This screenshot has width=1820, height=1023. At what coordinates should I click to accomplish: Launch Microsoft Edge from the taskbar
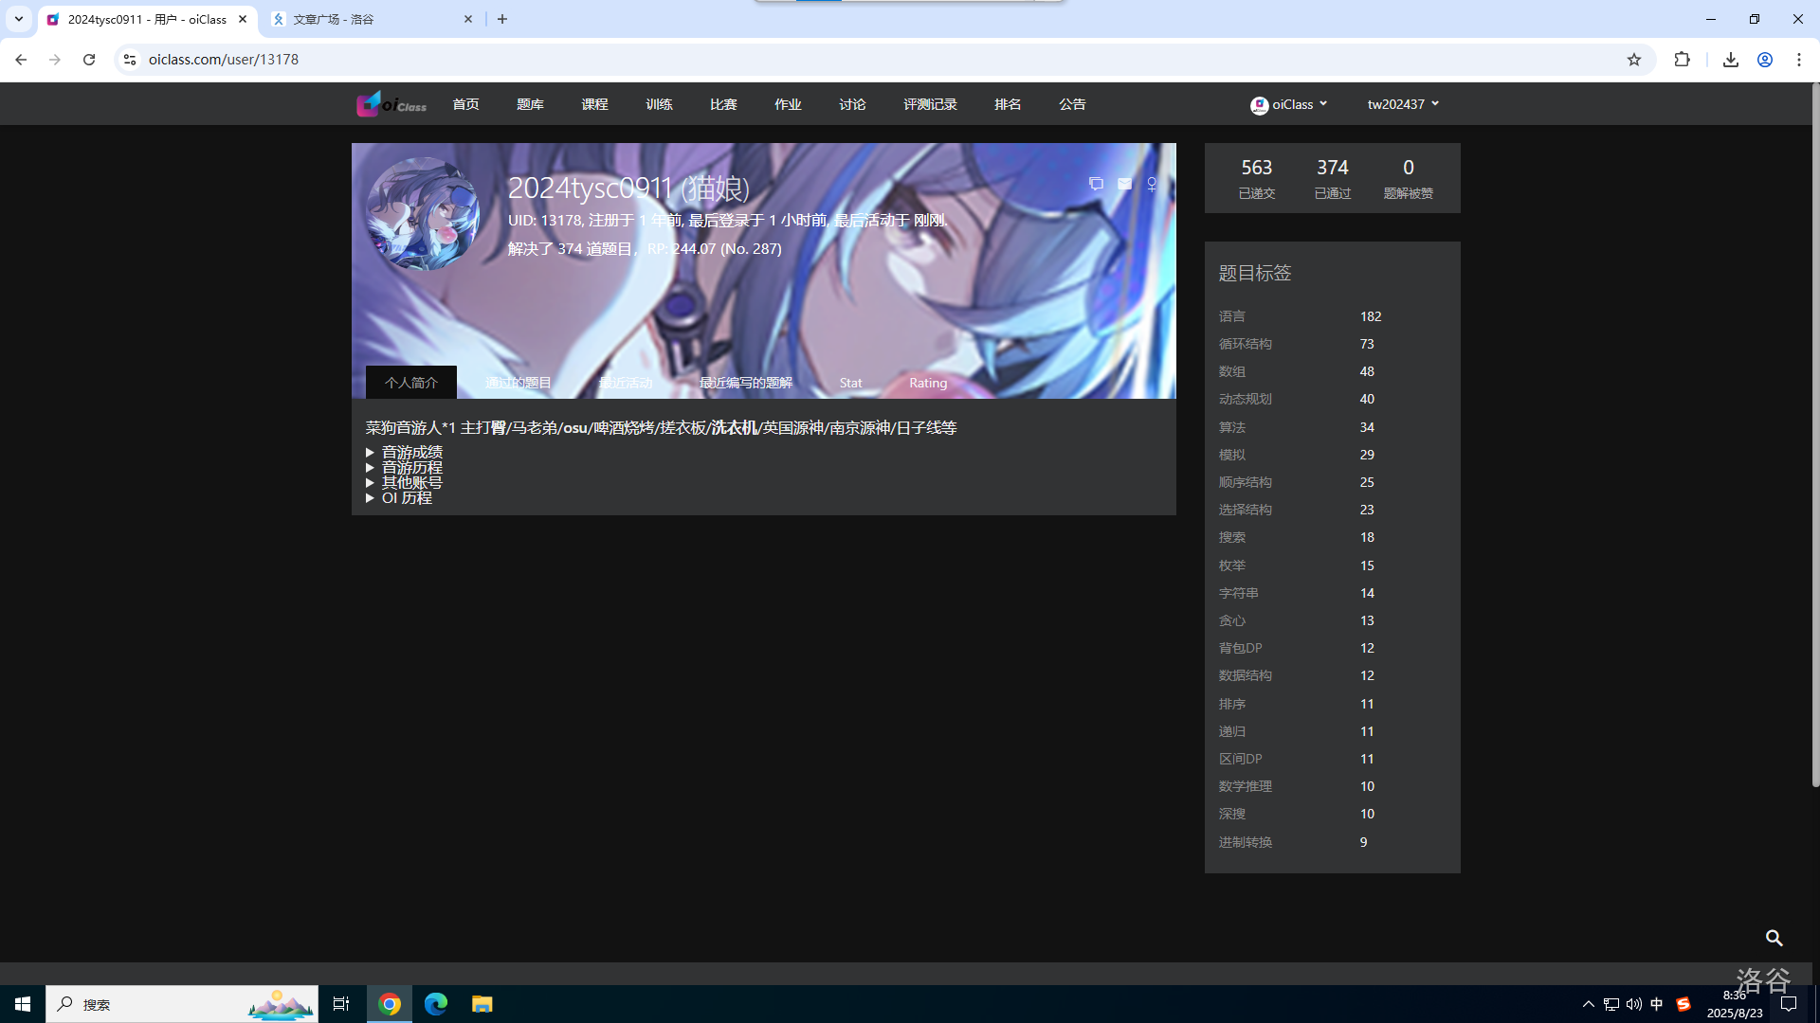click(x=436, y=1004)
